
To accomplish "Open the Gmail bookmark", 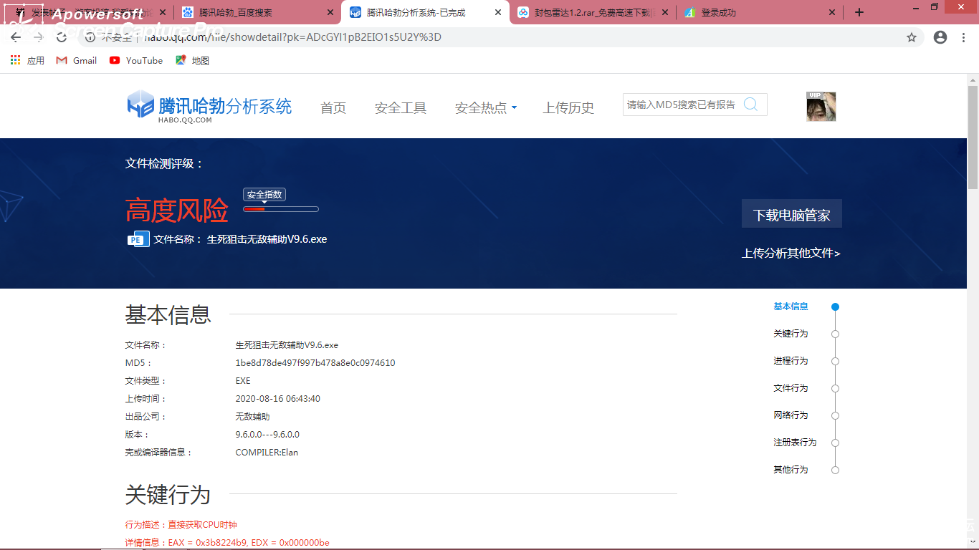I will [x=77, y=61].
